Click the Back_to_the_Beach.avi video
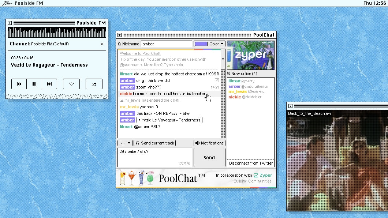The image size is (388, 218). point(337,161)
